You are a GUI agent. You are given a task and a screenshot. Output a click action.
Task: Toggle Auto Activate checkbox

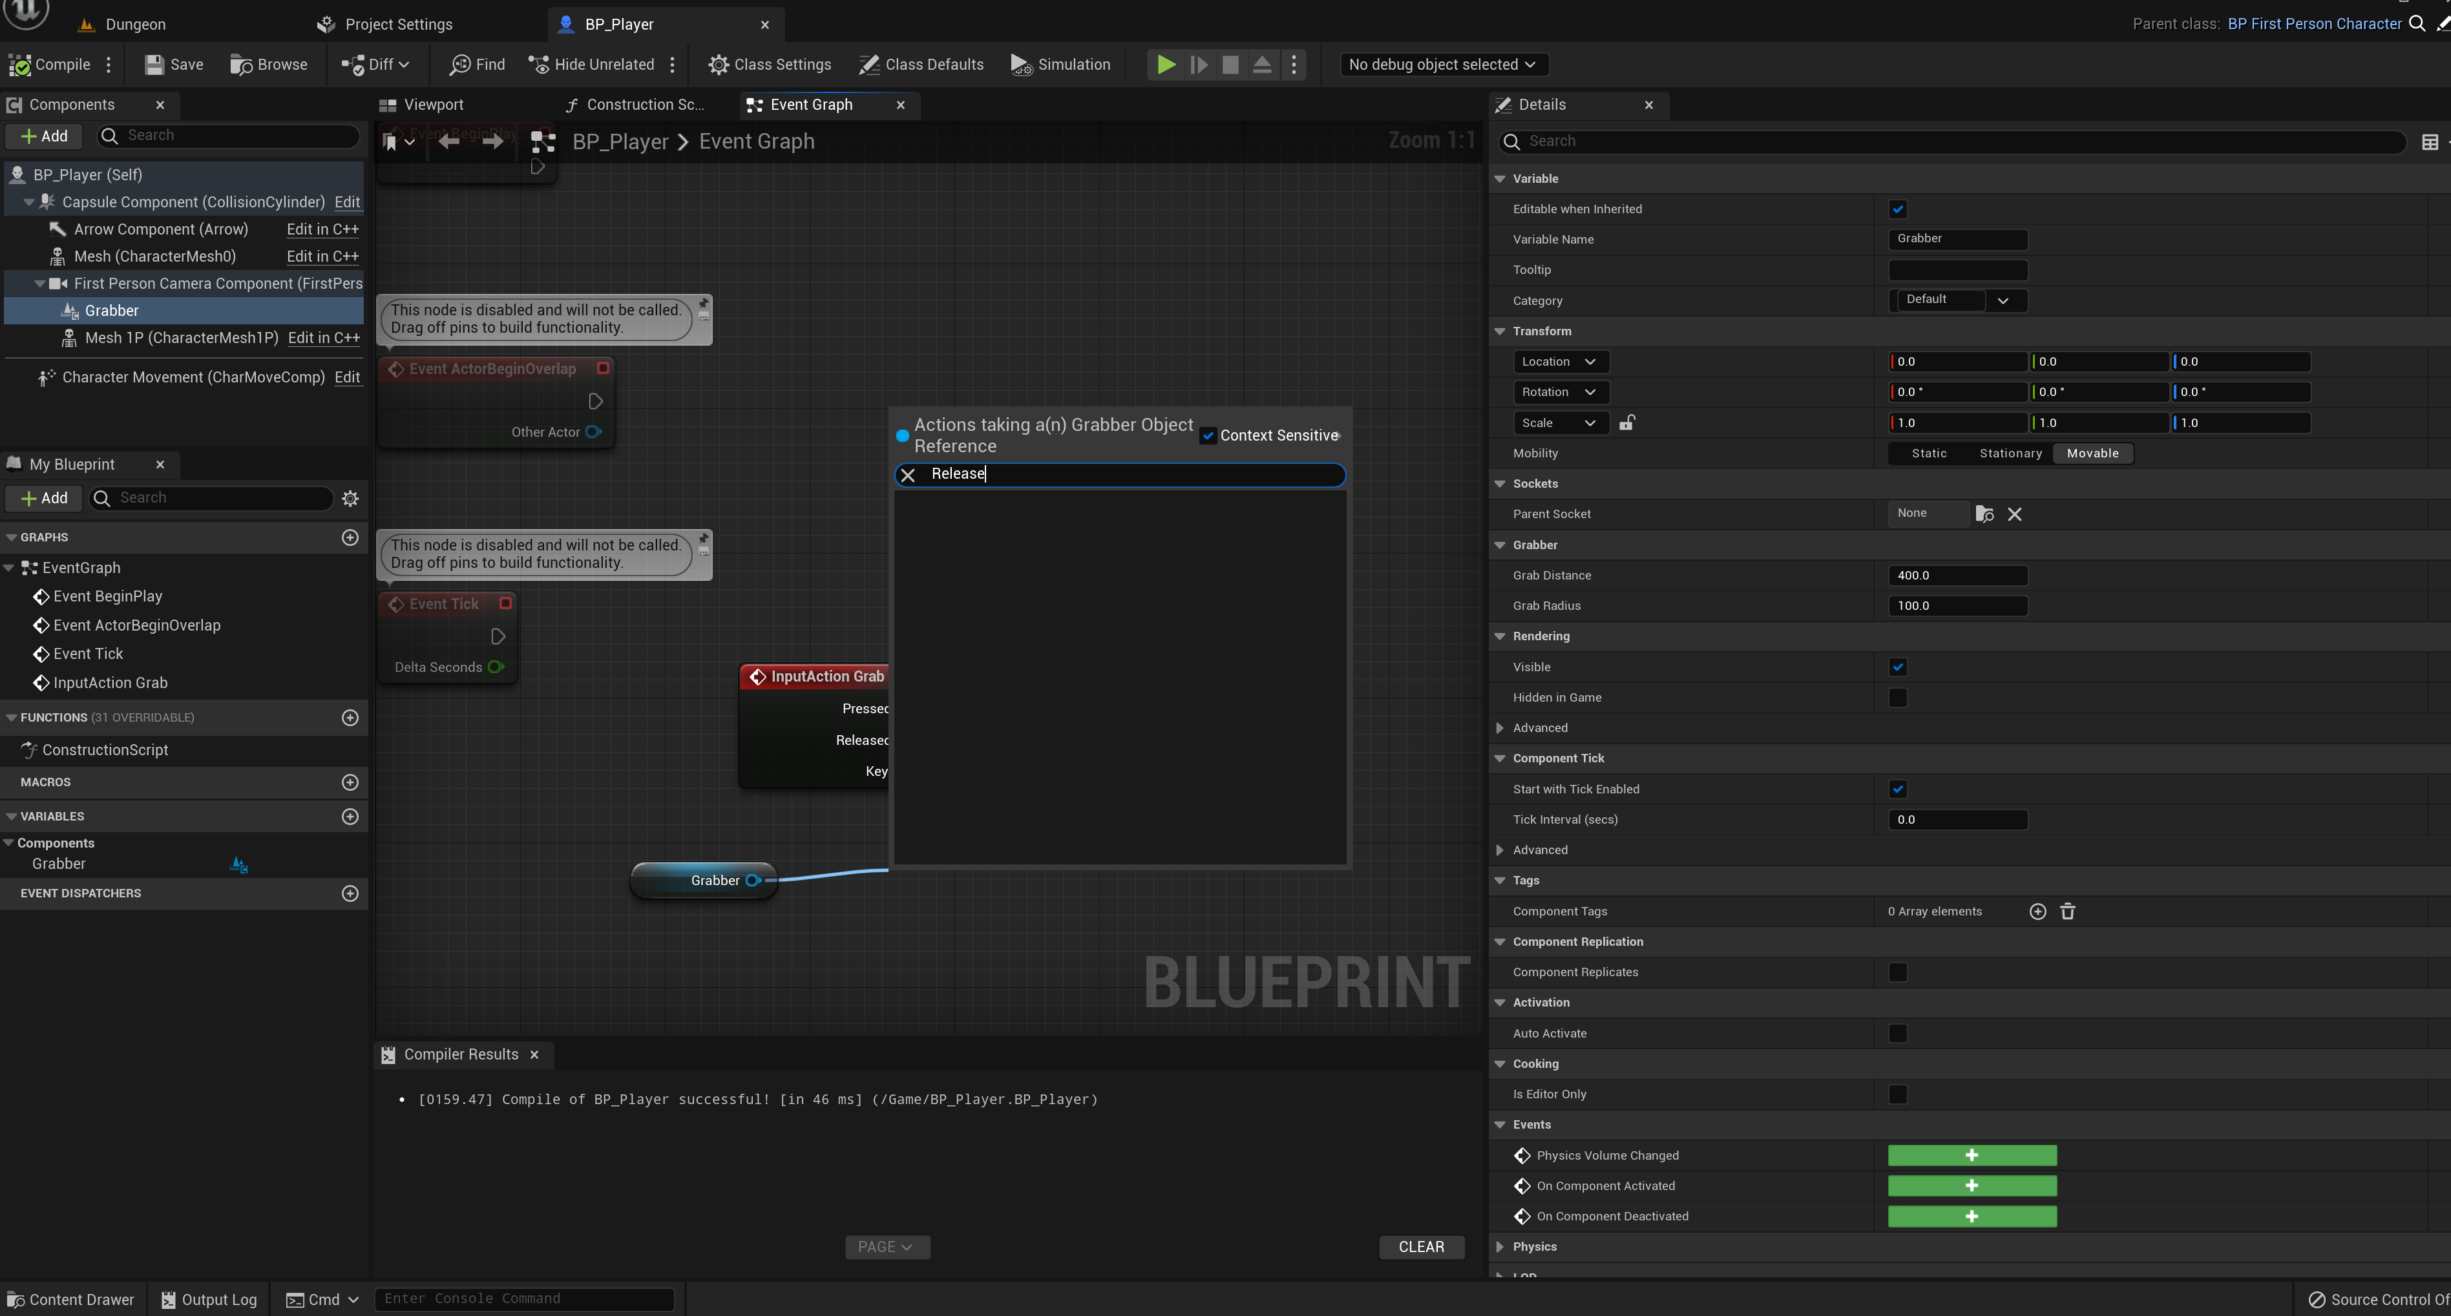point(1897,1034)
